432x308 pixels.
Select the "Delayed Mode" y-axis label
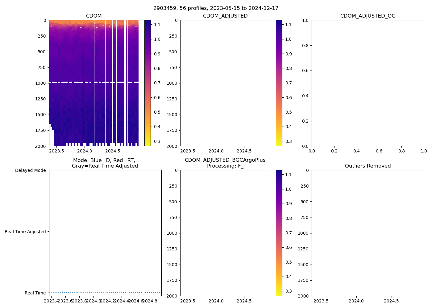pyautogui.click(x=30, y=170)
